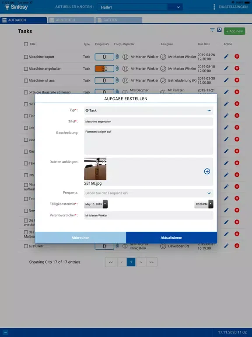Open the May 10, 2019 date picker

96,204
